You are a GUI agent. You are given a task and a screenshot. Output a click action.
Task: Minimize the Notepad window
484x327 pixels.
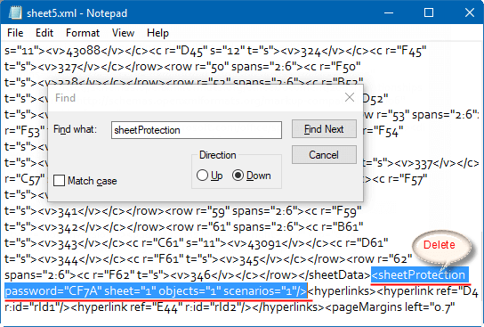pos(389,13)
